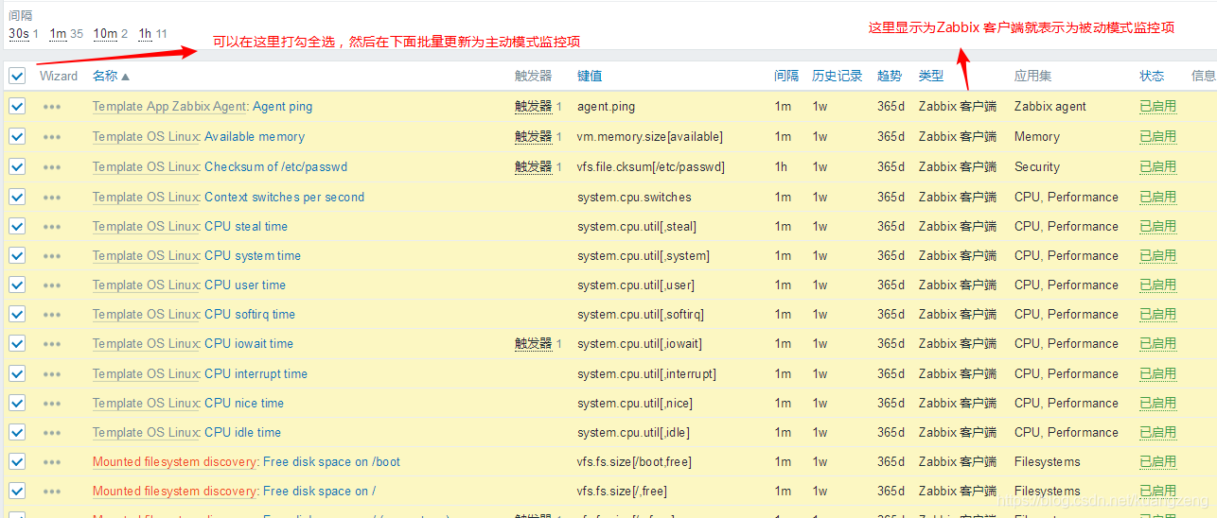
Task: Click Filesystems cell in /boot row
Action: (1047, 462)
